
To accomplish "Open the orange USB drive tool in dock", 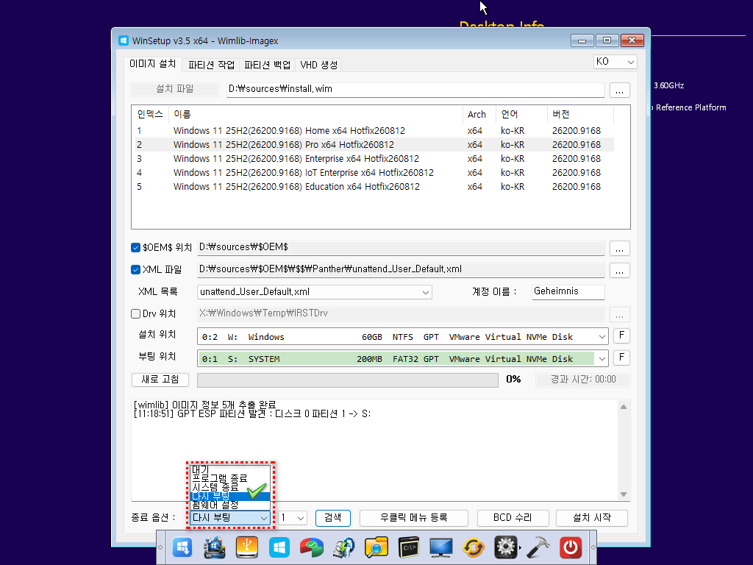I will (x=247, y=547).
